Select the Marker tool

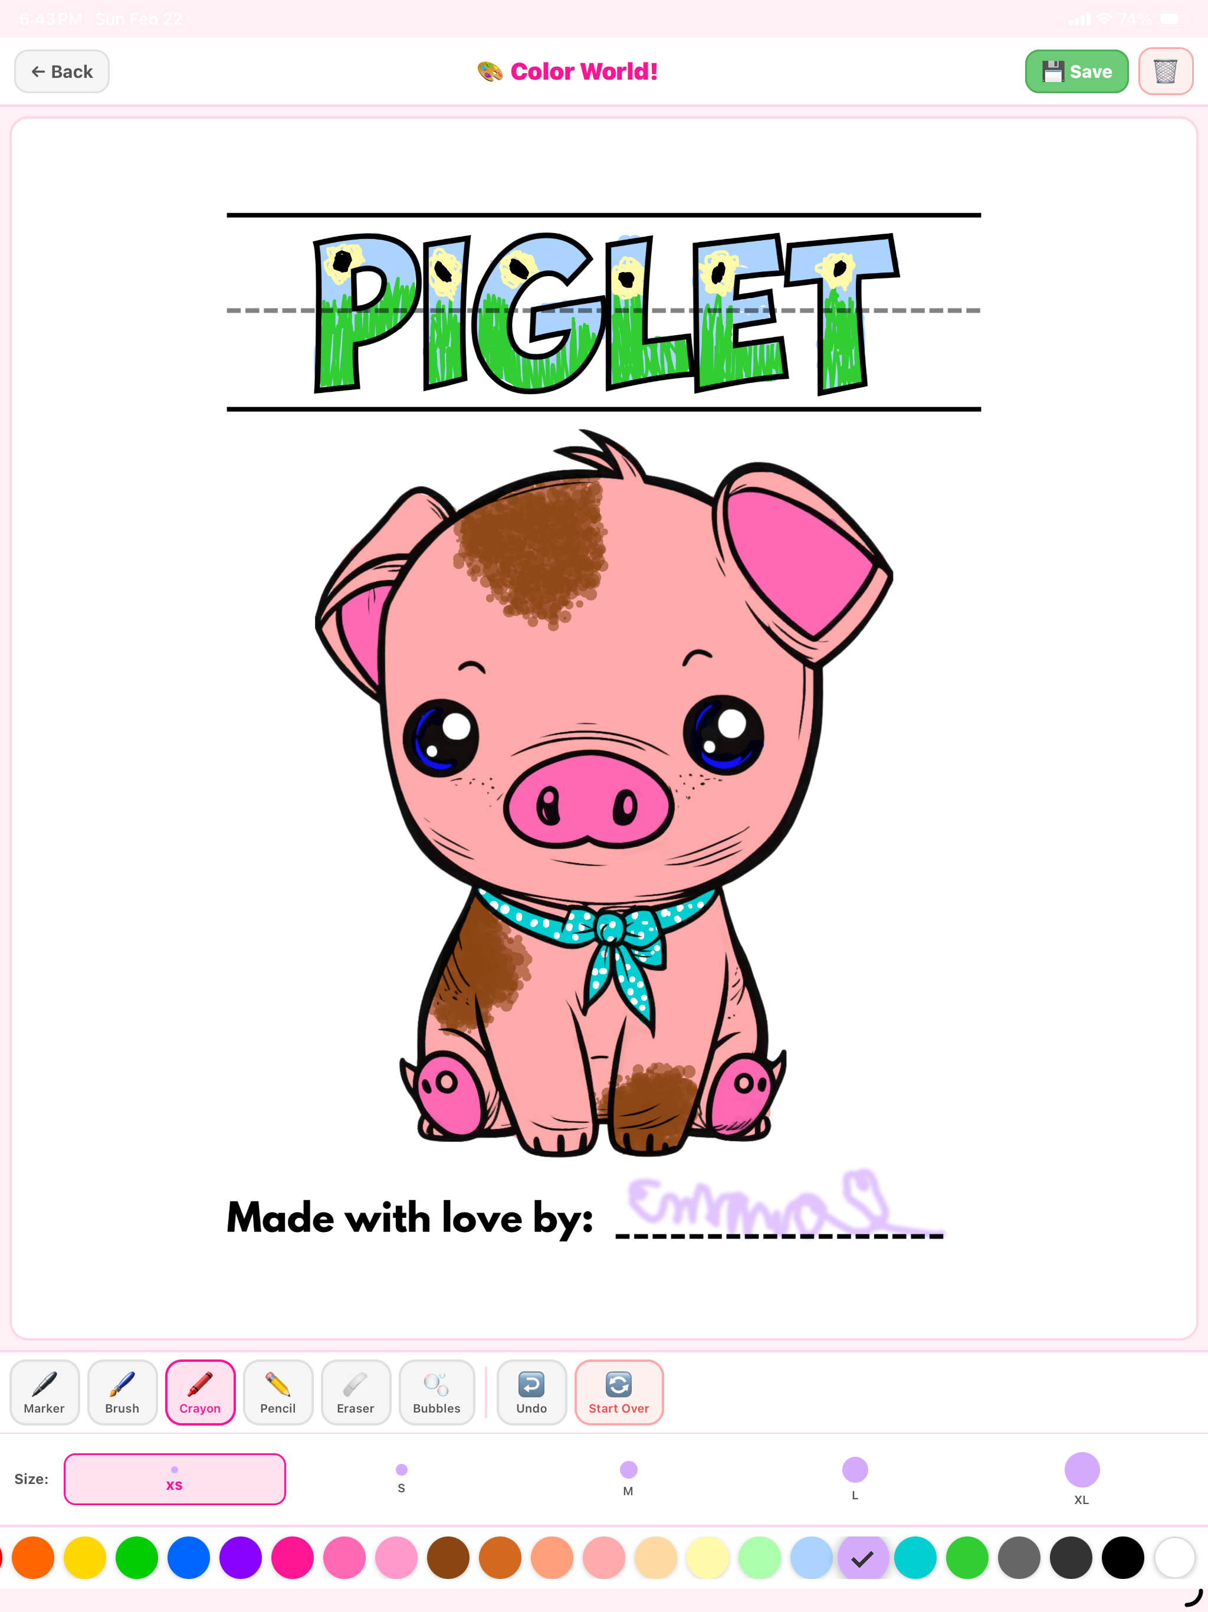[x=44, y=1391]
